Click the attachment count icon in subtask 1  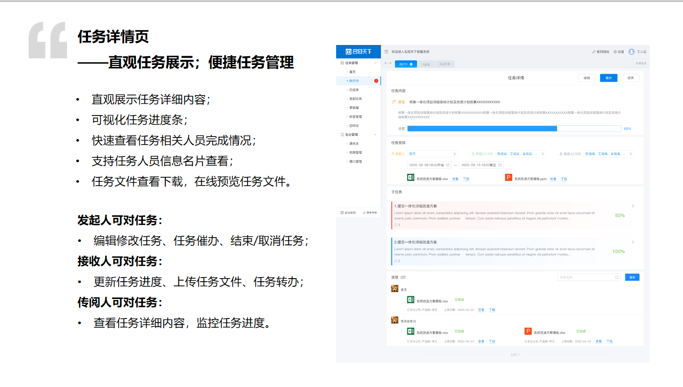[395, 224]
